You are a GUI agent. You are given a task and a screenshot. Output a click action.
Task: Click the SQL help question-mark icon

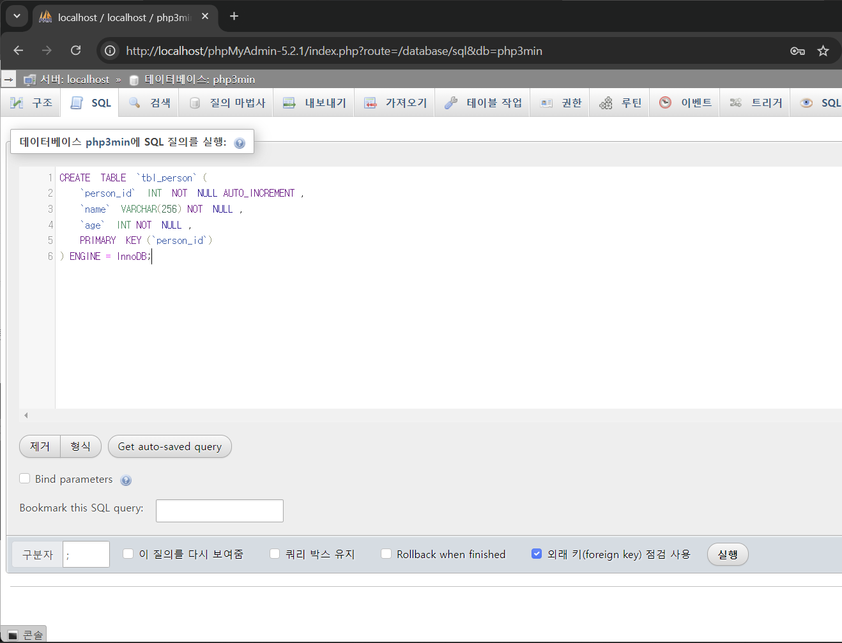240,143
